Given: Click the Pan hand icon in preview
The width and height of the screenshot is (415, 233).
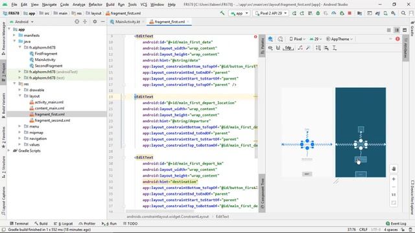Looking at the screenshot, I should click(394, 169).
